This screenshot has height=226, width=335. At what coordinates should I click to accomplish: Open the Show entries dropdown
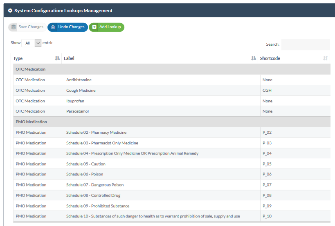pos(31,43)
